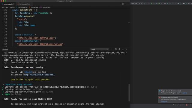Close the terminal panel
The height and width of the screenshot is (108, 192).
(x=127, y=49)
